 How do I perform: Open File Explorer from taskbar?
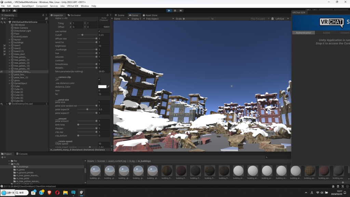(65, 193)
